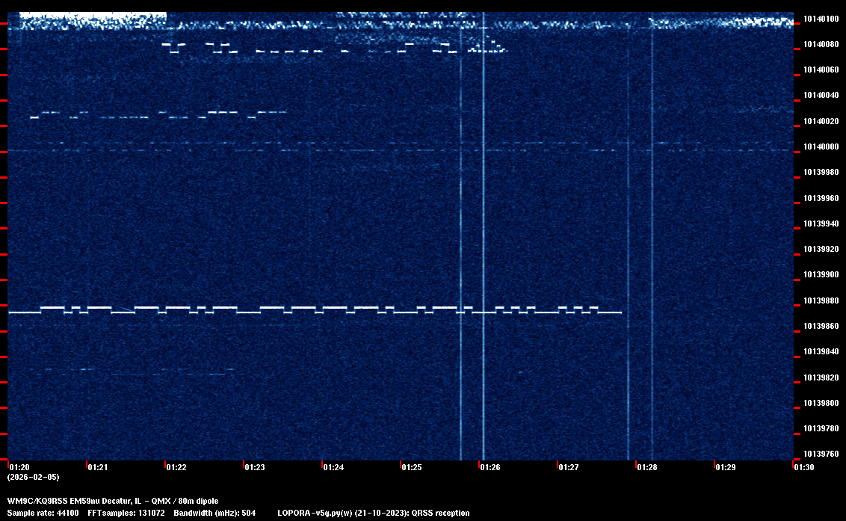
Task: Click the 01:23 time axis label
Action: (x=254, y=467)
